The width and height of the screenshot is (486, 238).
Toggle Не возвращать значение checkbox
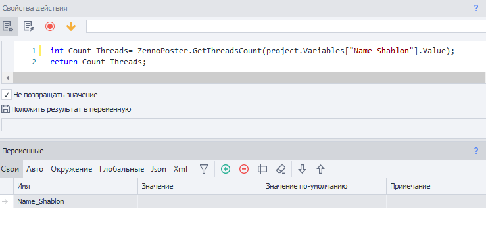point(7,95)
